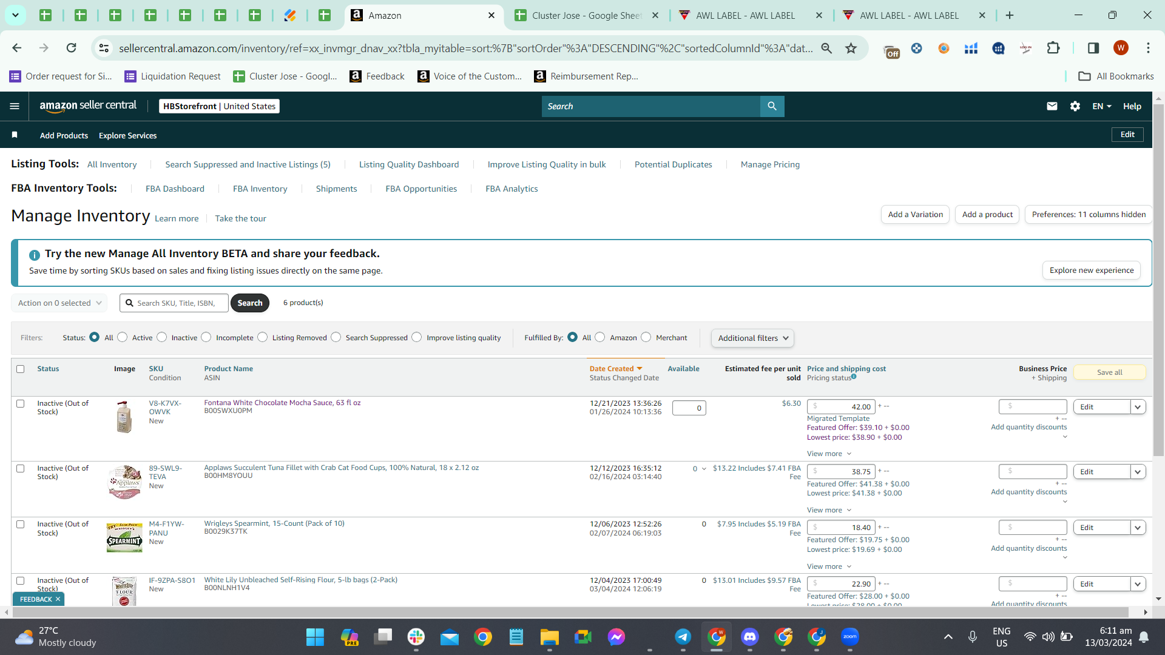Open the Chrome three-dot menu
The height and width of the screenshot is (655, 1165).
coord(1148,48)
